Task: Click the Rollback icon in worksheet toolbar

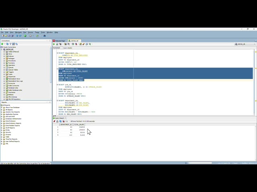Action: point(76,44)
